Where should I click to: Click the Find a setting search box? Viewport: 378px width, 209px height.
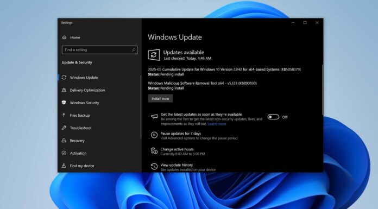pyautogui.click(x=99, y=50)
